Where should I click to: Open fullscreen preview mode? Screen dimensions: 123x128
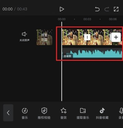coord(116,9)
